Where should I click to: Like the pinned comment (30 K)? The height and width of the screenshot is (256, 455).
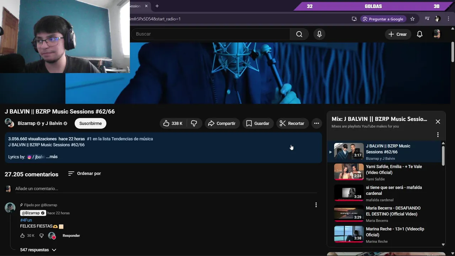tap(22, 236)
